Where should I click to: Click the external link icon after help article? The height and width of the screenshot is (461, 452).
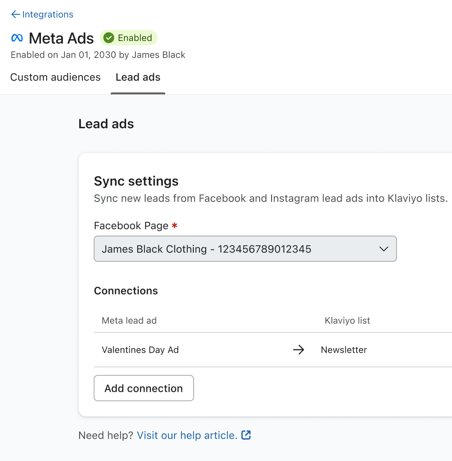pos(246,435)
